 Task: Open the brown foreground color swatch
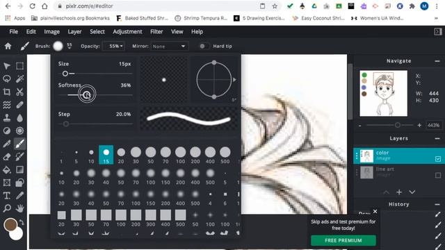coord(10,224)
